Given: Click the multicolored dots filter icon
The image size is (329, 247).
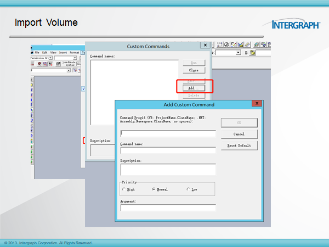Looking at the screenshot, I should tap(45, 64).
